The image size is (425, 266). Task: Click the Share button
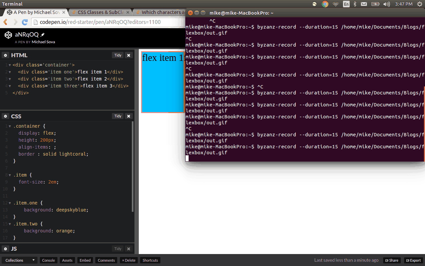tap(392, 260)
